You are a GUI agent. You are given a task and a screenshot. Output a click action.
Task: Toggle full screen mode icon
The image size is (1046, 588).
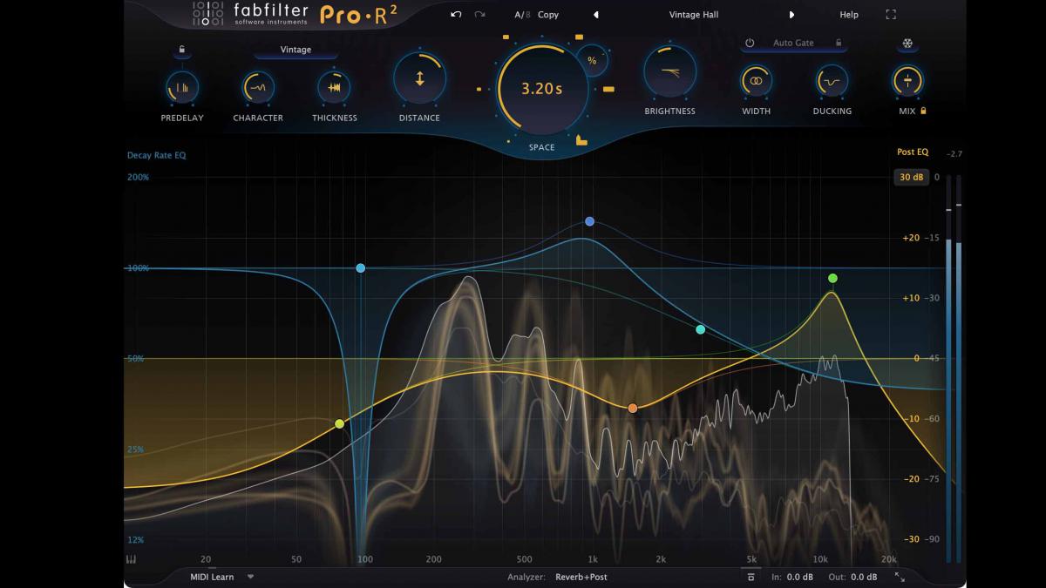(x=891, y=15)
